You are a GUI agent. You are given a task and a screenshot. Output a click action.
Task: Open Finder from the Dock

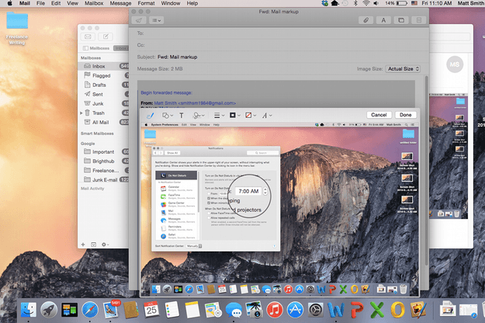click(29, 310)
